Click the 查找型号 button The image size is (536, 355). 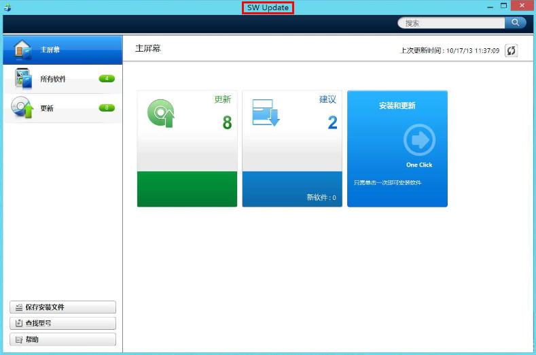[x=63, y=323]
